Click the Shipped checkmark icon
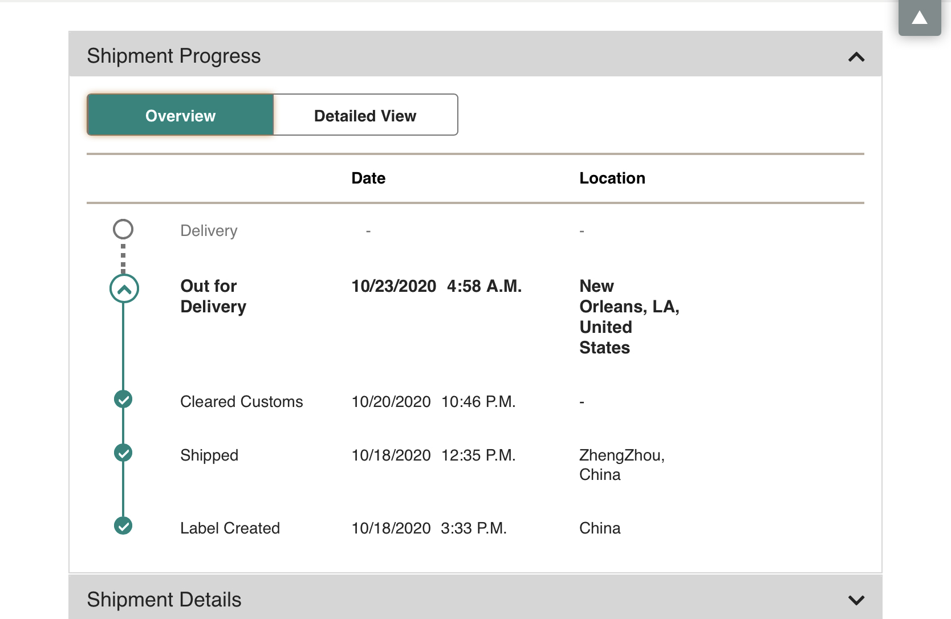This screenshot has width=951, height=619. pyautogui.click(x=123, y=453)
